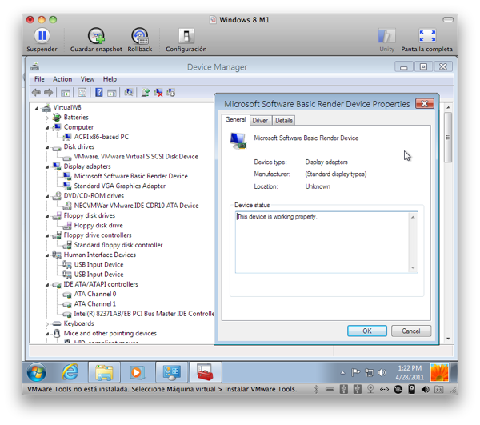Click the Windows Start orb

coord(37,372)
